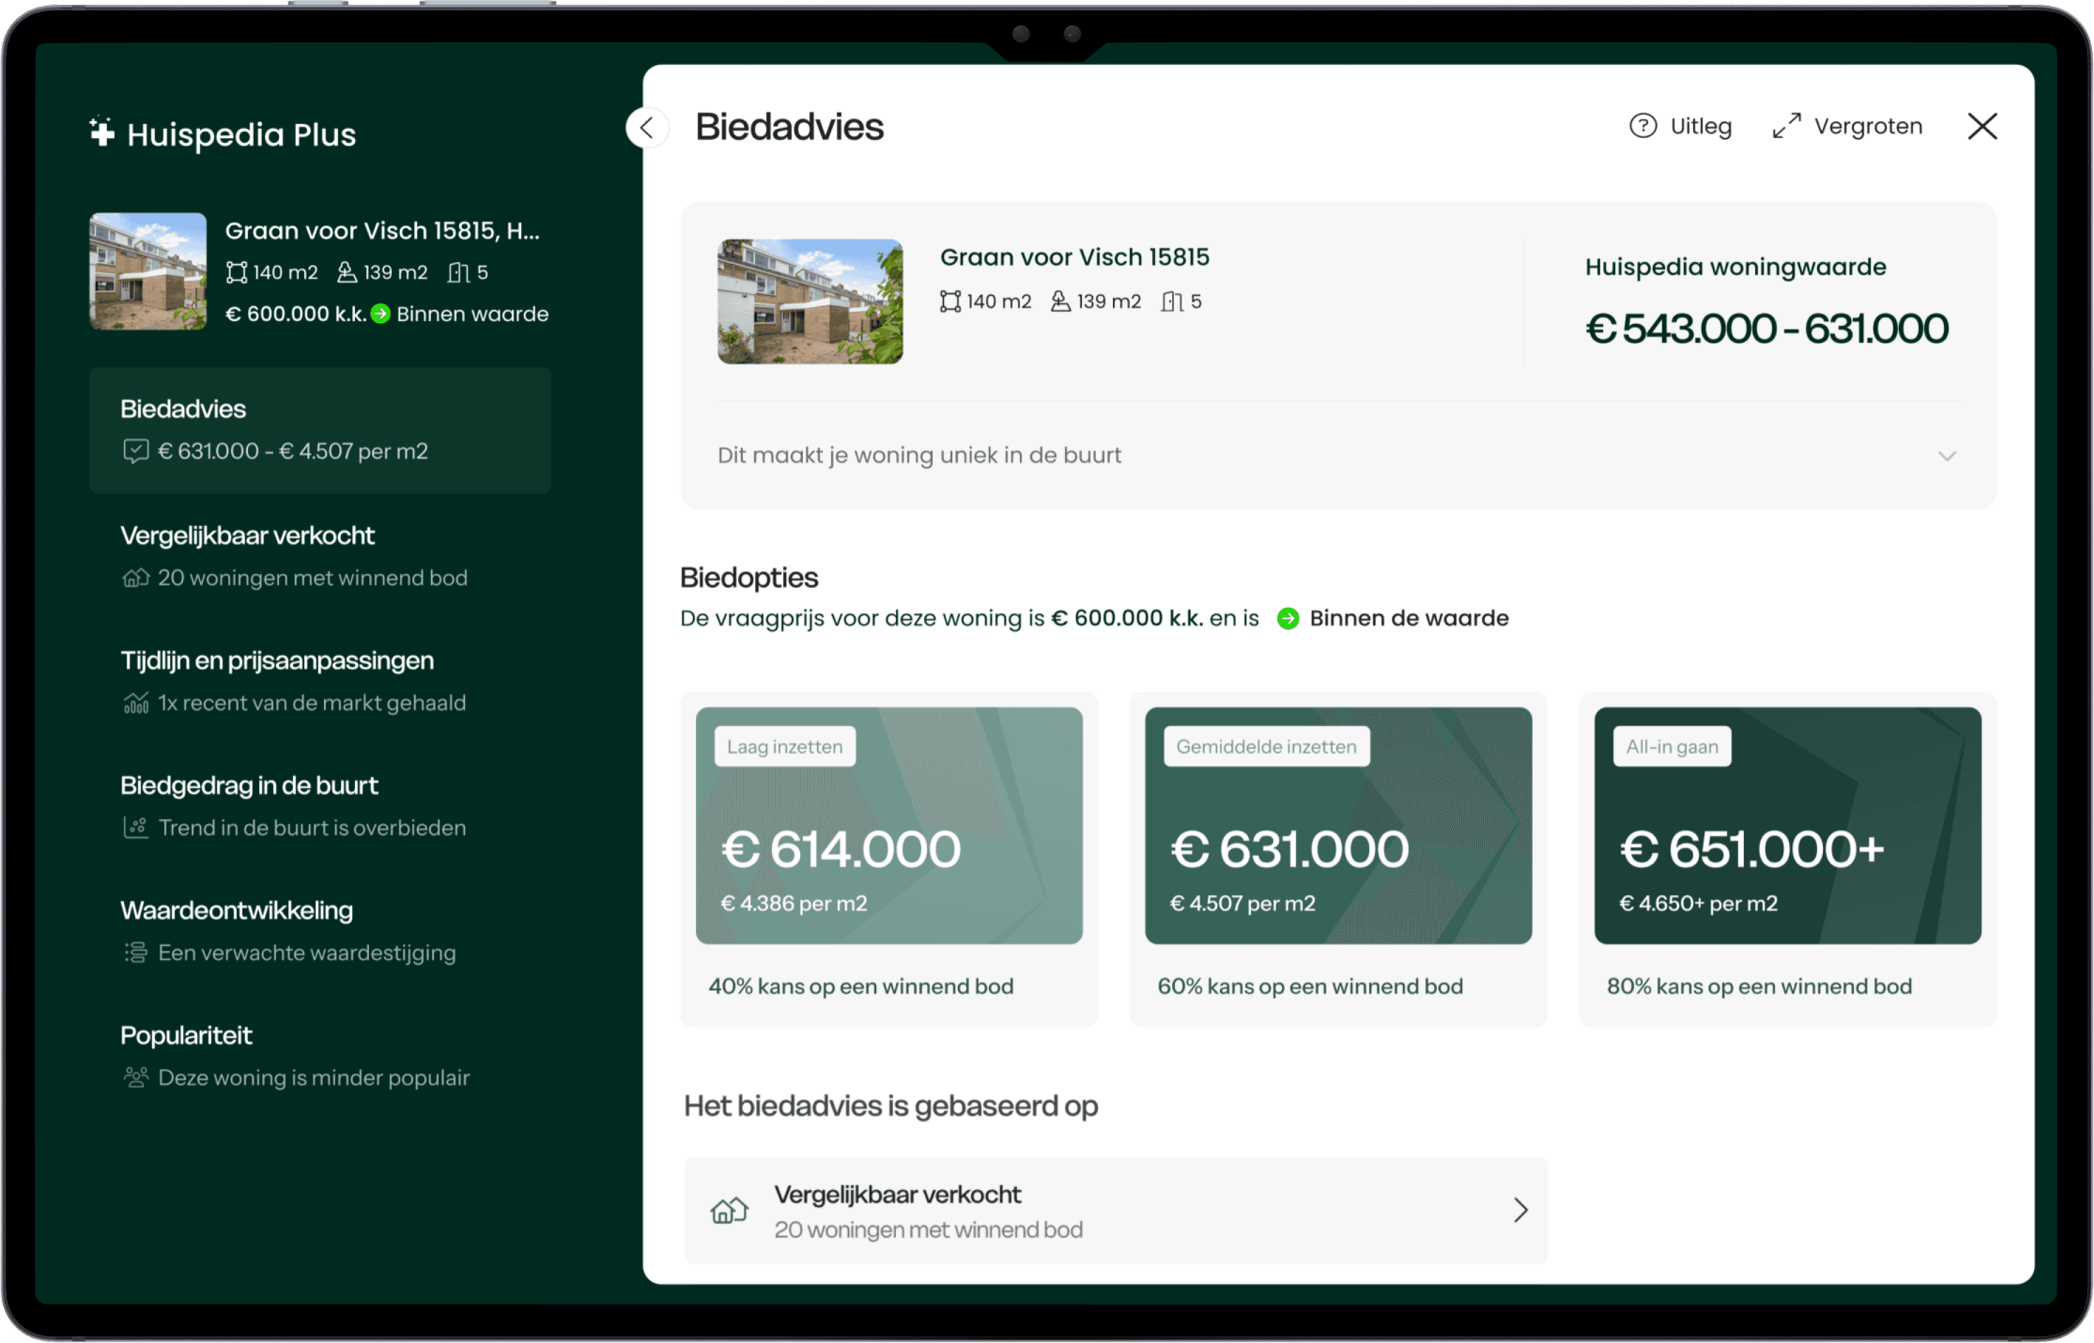Open Vergelijkbaar verkocht card right chevron
The width and height of the screenshot is (2094, 1343).
click(1520, 1211)
